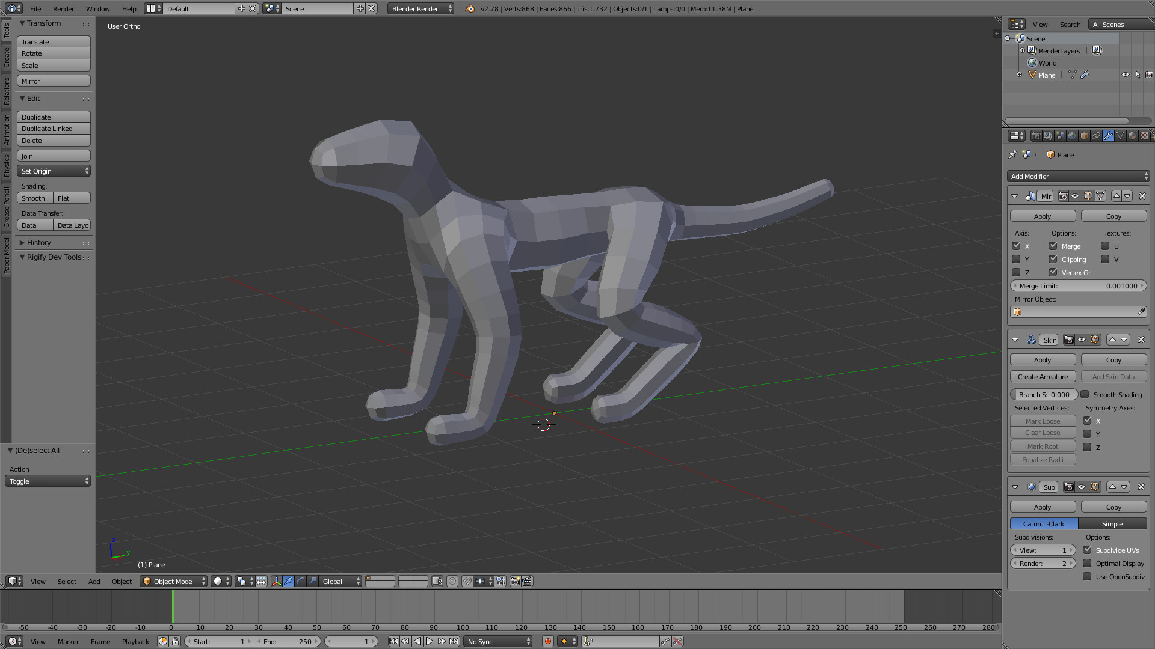Open the Texture checkerboard tab
The width and height of the screenshot is (1155, 649).
1144,136
